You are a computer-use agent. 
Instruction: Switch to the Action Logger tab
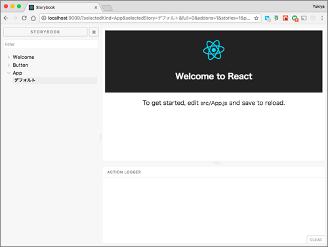[124, 172]
